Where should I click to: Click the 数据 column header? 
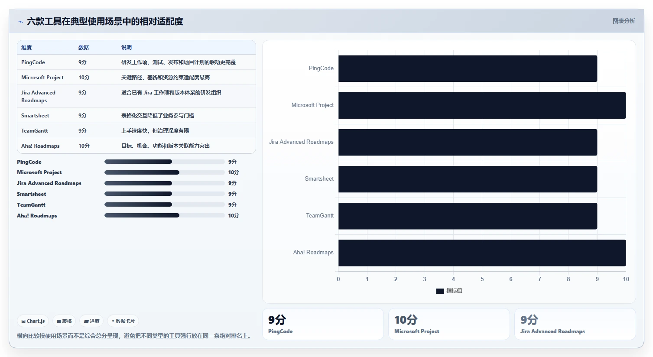tap(84, 48)
